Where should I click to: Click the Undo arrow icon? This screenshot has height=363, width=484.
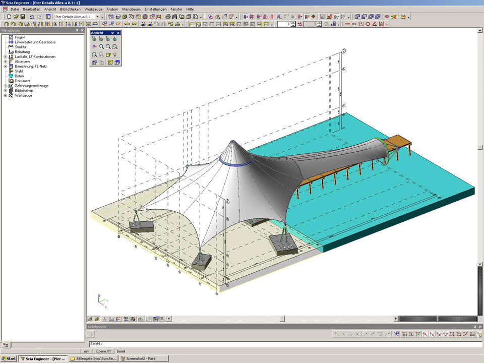point(32,17)
